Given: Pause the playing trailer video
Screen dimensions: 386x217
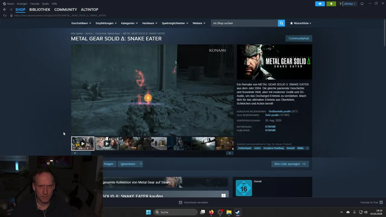Looking at the screenshot, I should pos(152,90).
